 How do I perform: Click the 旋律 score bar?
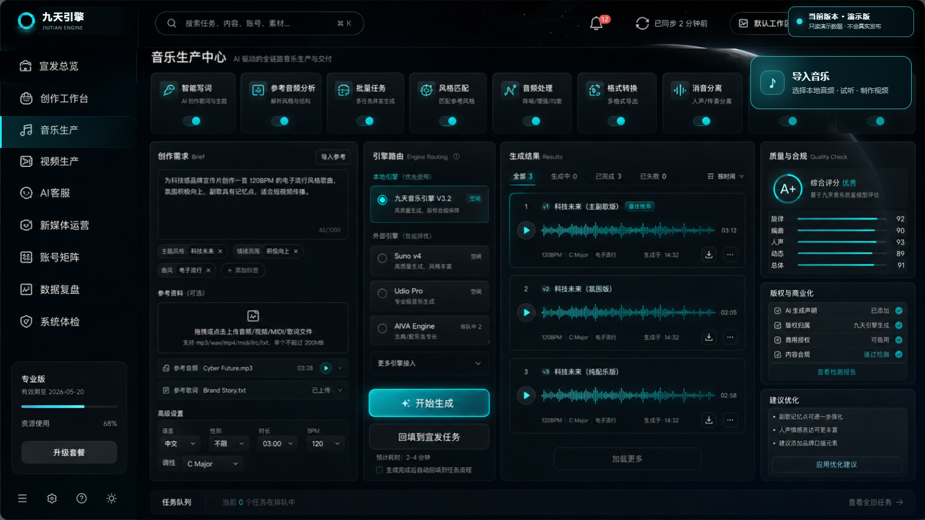(x=842, y=219)
